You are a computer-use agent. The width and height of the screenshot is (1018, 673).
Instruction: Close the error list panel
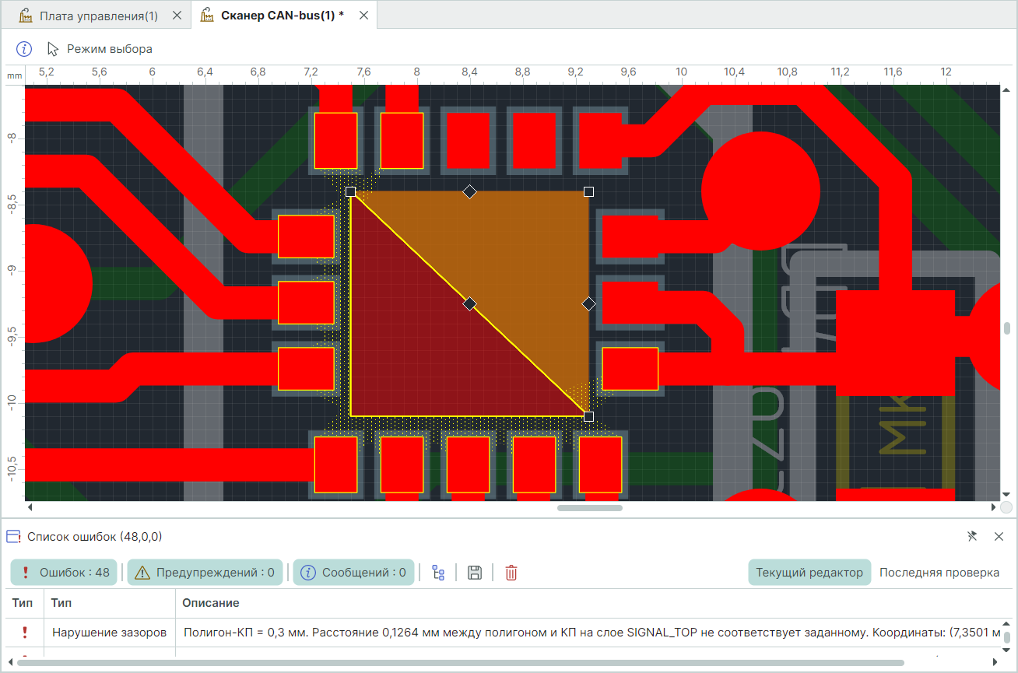click(x=999, y=536)
